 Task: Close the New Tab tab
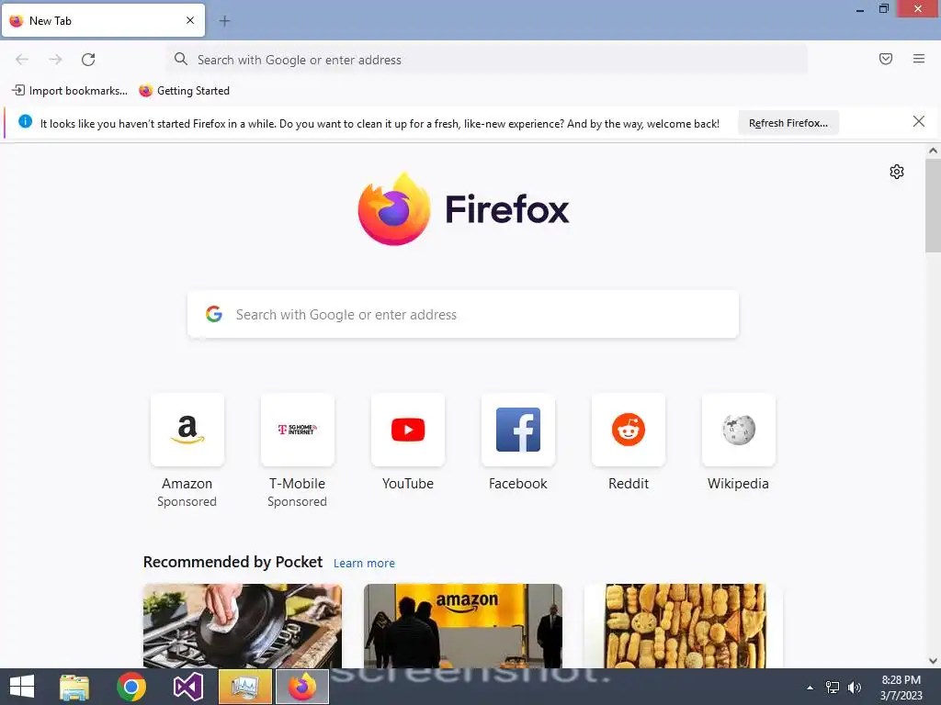tap(190, 20)
